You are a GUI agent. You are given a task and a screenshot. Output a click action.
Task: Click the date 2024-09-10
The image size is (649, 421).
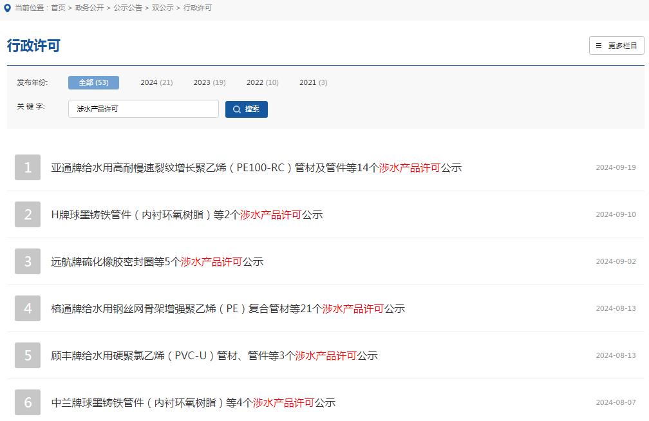point(616,214)
